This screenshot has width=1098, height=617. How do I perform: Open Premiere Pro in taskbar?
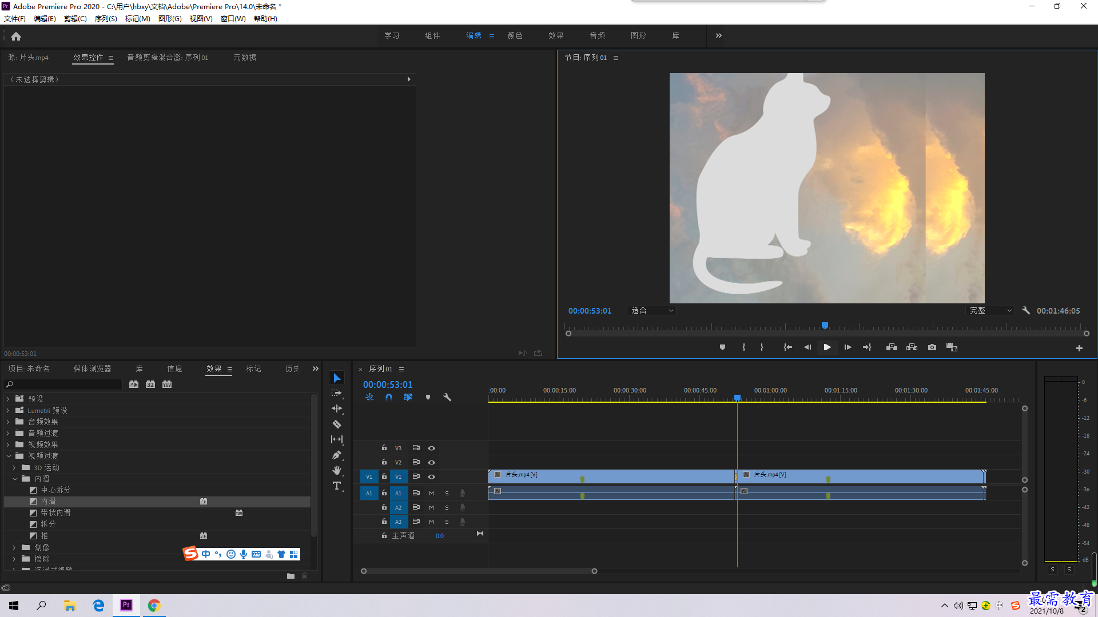126,605
